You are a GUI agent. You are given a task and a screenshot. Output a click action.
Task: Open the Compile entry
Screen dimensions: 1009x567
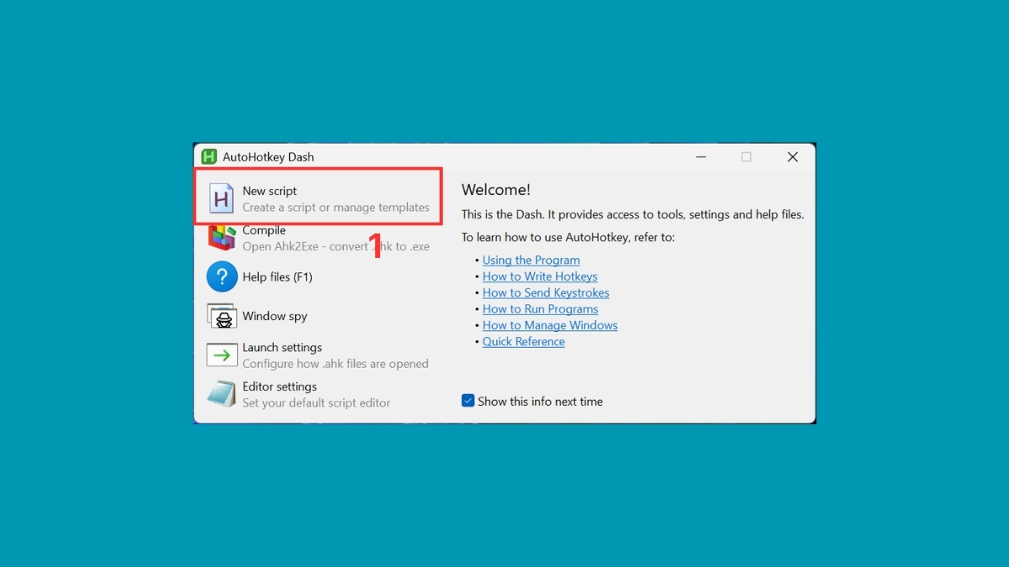coord(319,238)
